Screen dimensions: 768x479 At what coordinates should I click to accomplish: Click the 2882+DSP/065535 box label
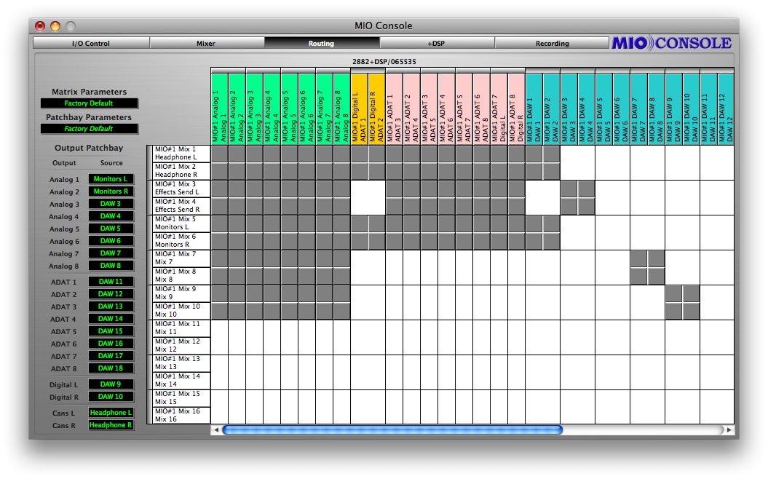[x=384, y=62]
